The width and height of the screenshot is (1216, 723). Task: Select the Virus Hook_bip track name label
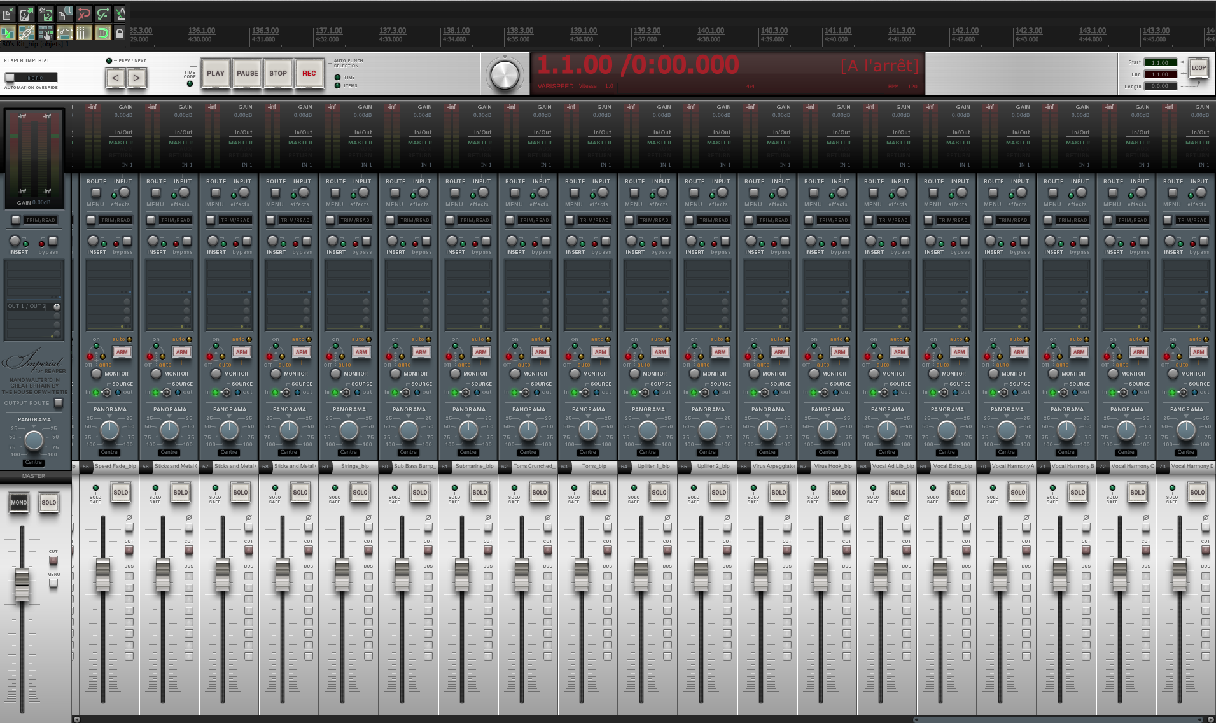pyautogui.click(x=834, y=467)
